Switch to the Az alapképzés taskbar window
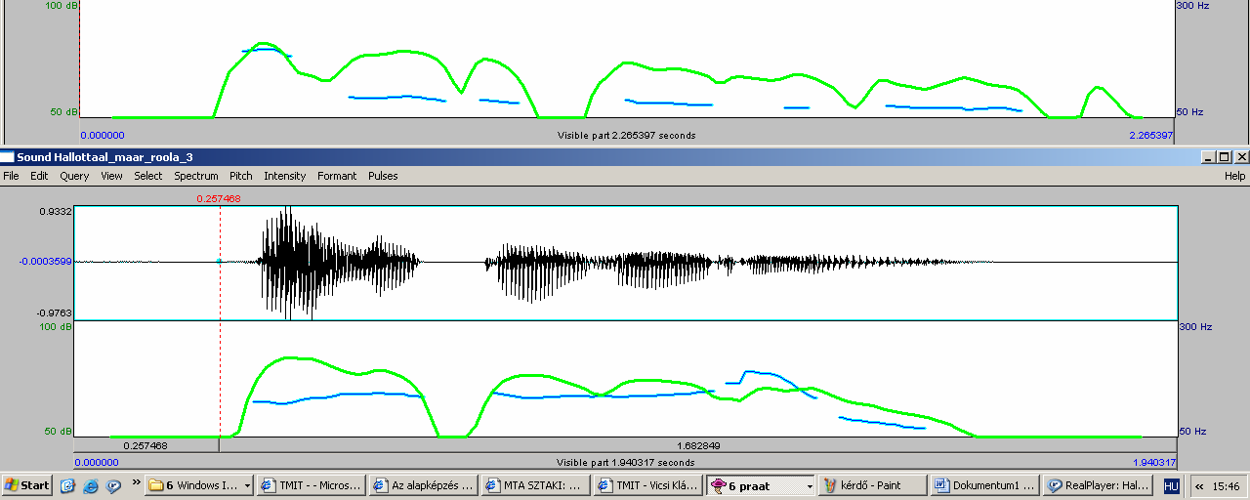 pyautogui.click(x=425, y=485)
